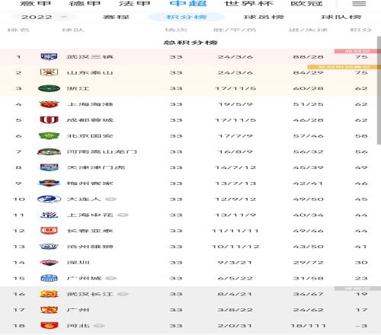
Task: Open the hamburger menu icon
Action: (359, 4)
